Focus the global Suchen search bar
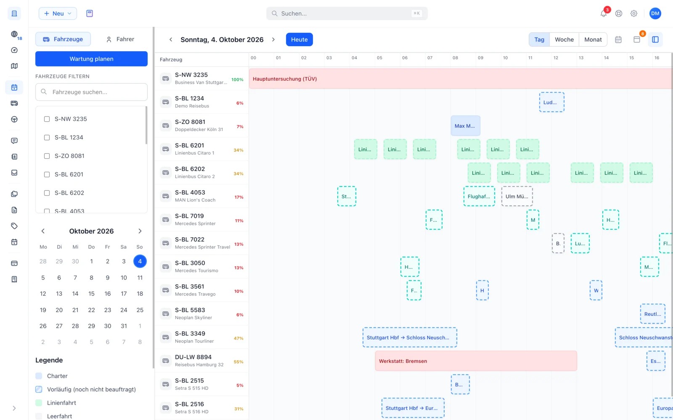 (x=347, y=13)
